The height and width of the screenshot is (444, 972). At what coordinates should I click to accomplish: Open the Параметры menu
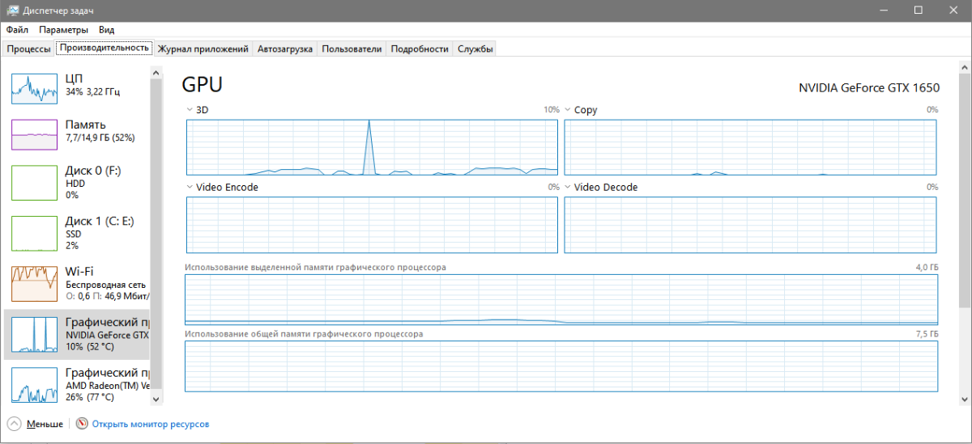[63, 29]
